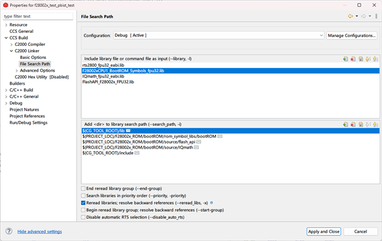Expand Advanced Options under C2000 Linker
Screen dimensions: 382x241
pyautogui.click(x=16, y=70)
